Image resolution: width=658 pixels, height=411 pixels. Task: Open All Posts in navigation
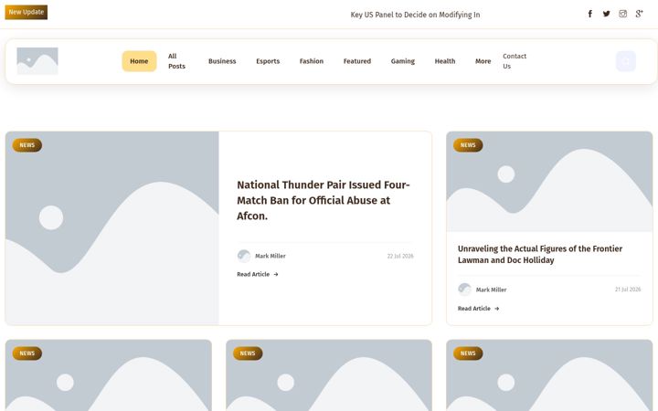(x=176, y=61)
